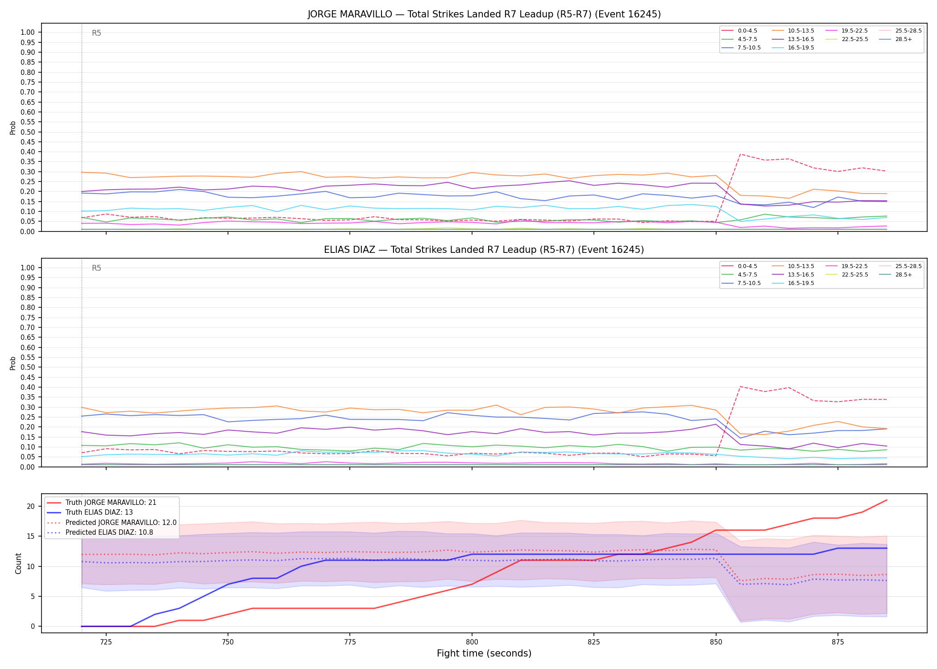
Task: Click the "775" fight-time tick label
Action: coord(350,642)
